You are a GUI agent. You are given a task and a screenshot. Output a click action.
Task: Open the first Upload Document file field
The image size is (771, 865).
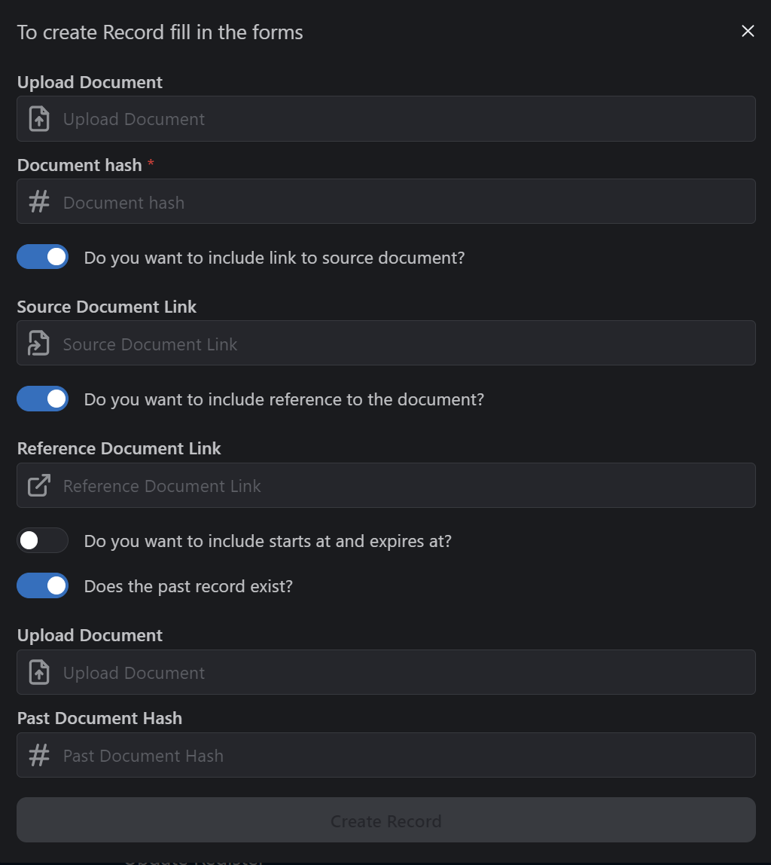pos(385,118)
